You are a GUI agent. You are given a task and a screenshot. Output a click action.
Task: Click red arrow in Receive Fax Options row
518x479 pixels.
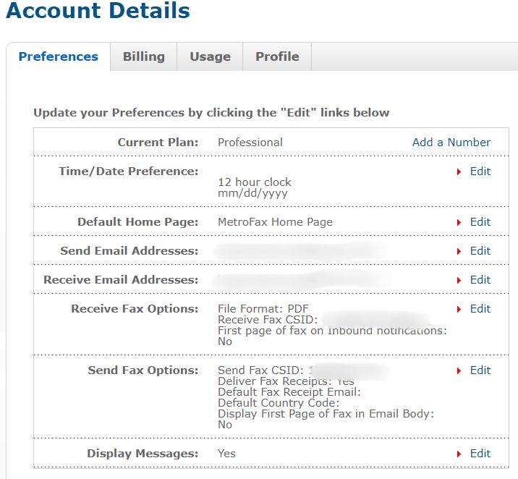coord(459,310)
